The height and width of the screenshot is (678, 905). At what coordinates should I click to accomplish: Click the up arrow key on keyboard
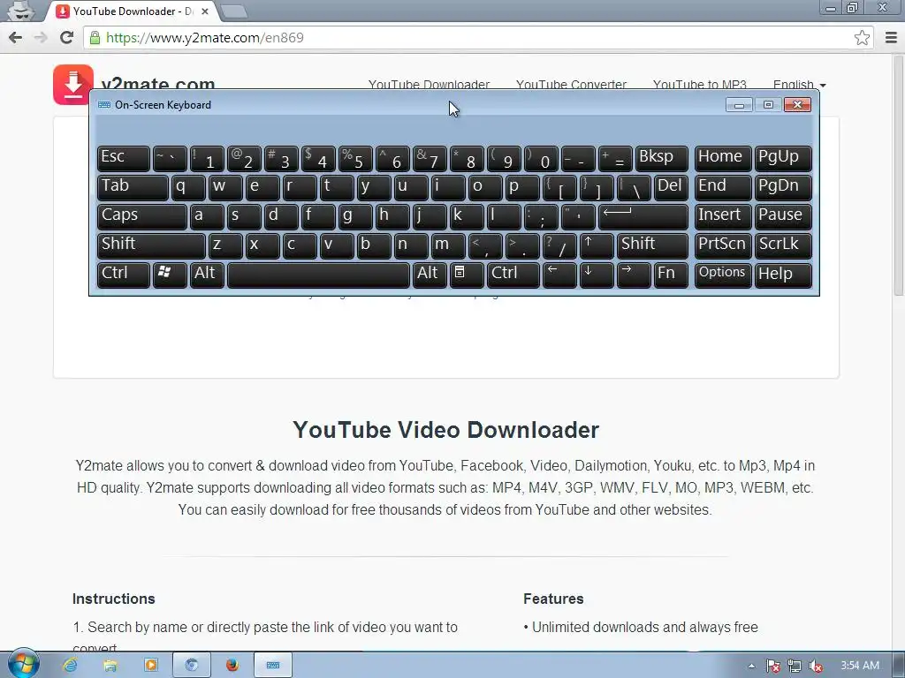click(x=597, y=245)
